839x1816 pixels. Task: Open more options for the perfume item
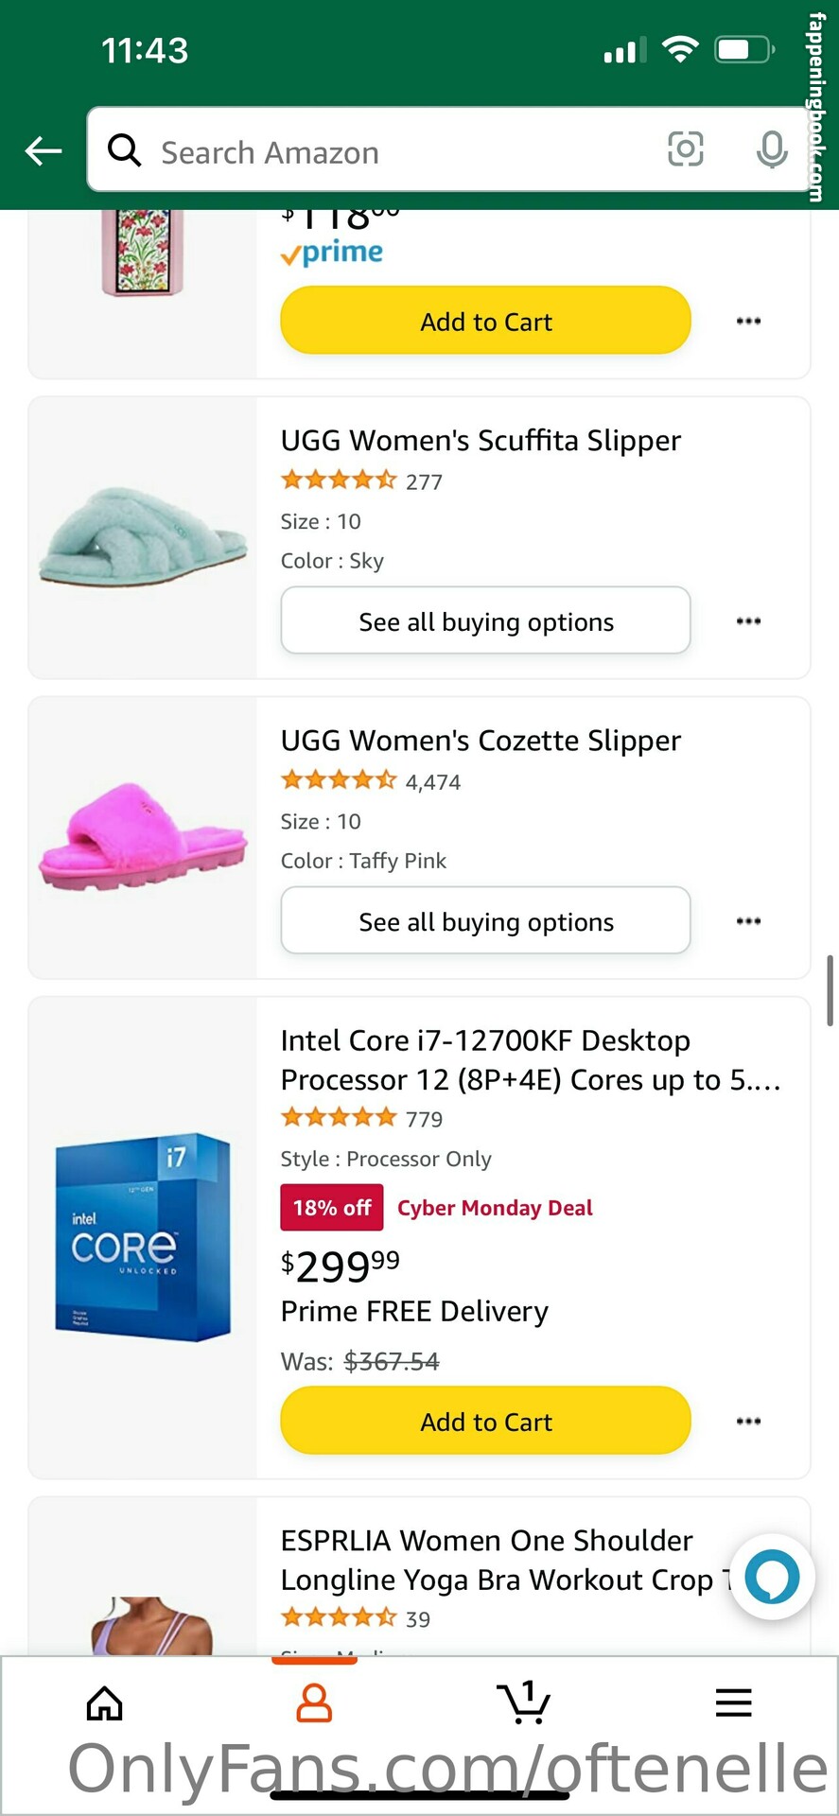tap(748, 322)
